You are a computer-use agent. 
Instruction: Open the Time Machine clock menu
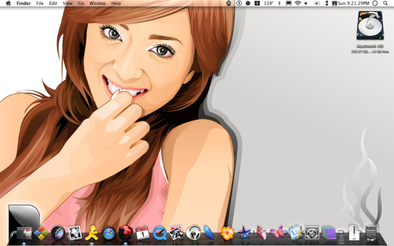[375, 4]
